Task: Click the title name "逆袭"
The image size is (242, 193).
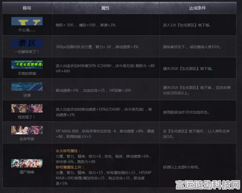Action: coord(27,95)
